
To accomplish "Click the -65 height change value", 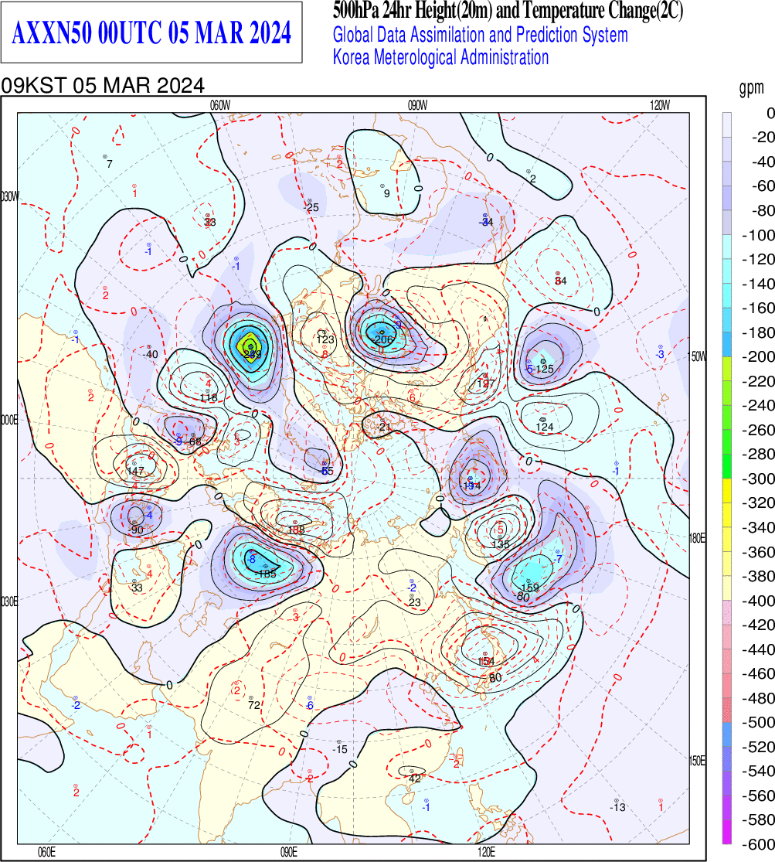I will (326, 471).
